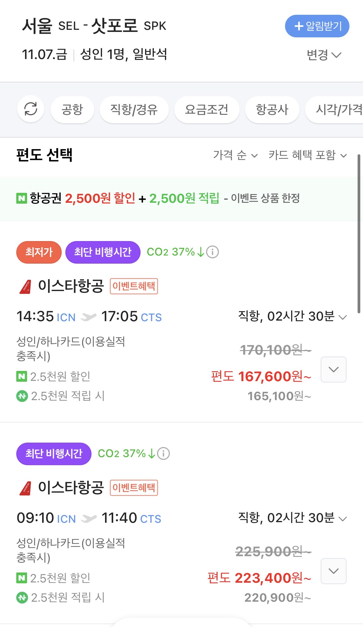Open the 가격 순 sort dropdown
363x627 pixels.
pos(235,155)
